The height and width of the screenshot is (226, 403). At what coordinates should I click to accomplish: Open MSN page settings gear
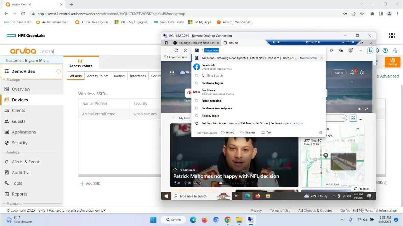(x=362, y=73)
